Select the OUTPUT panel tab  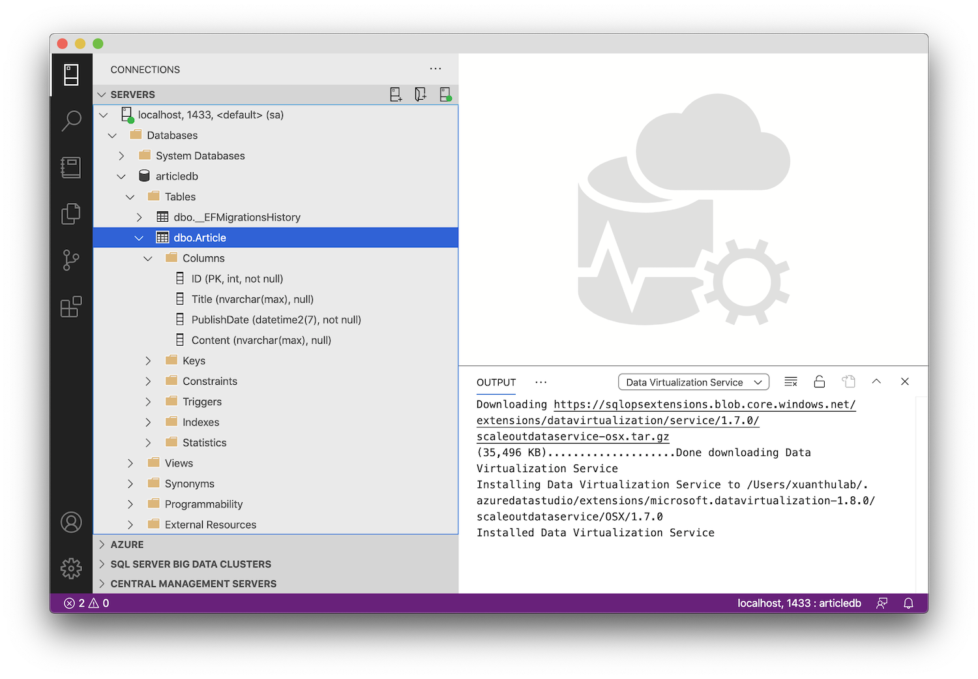tap(496, 382)
